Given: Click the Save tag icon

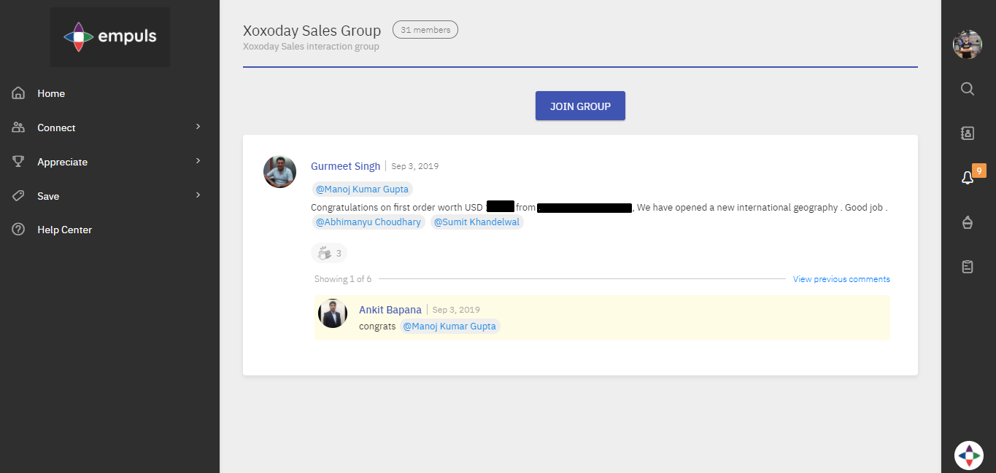Looking at the screenshot, I should coord(18,196).
